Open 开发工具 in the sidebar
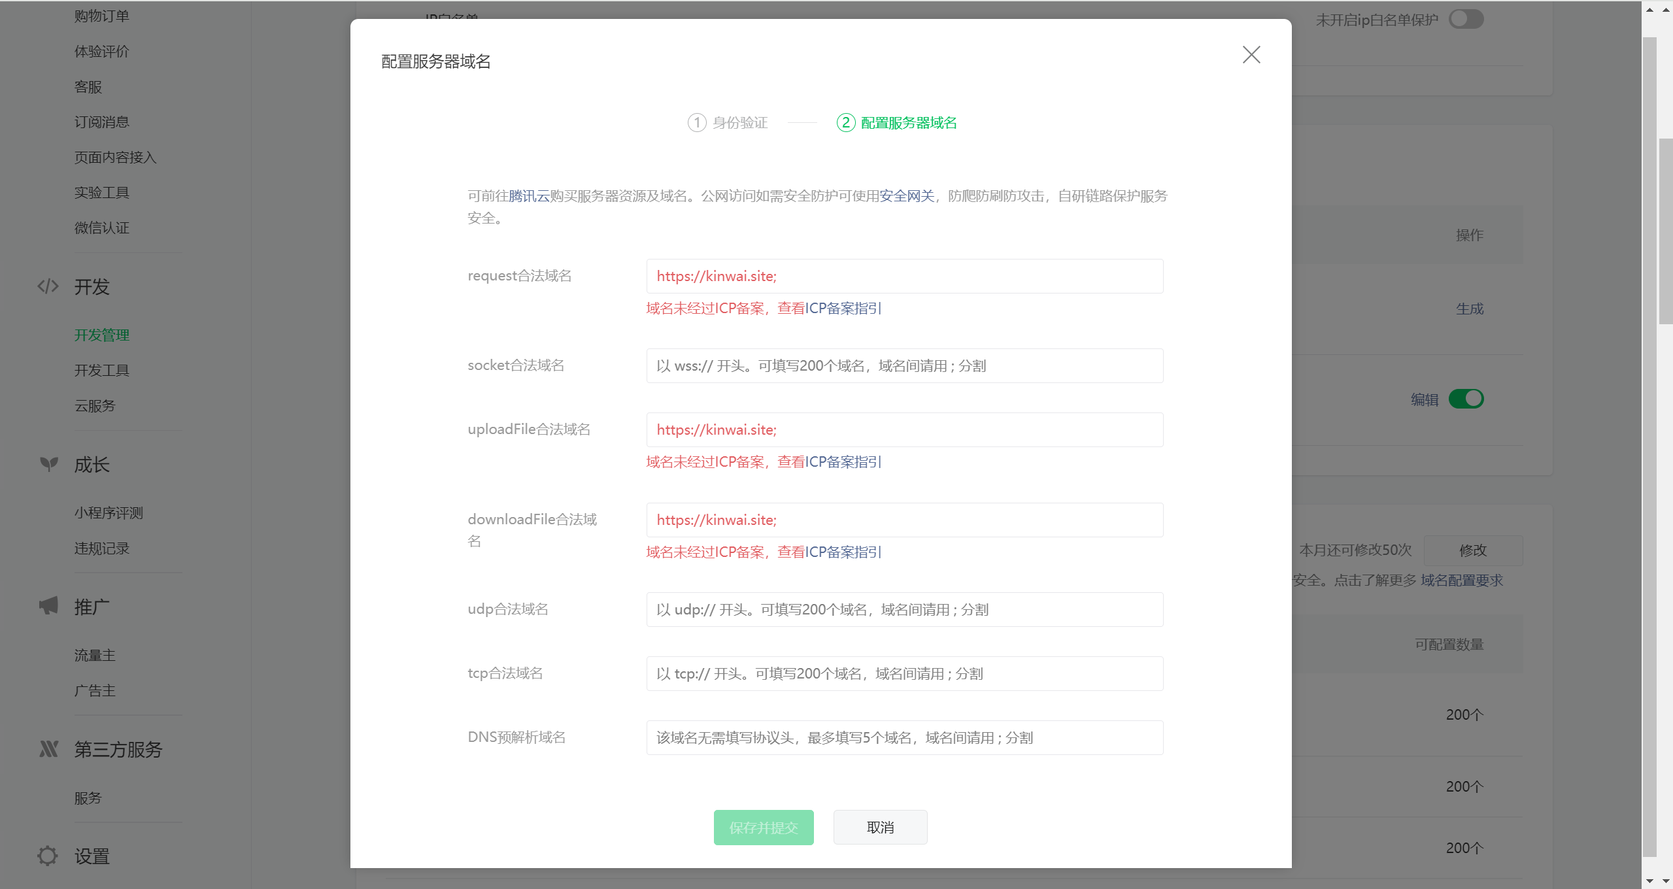Viewport: 1673px width, 889px height. (x=102, y=370)
